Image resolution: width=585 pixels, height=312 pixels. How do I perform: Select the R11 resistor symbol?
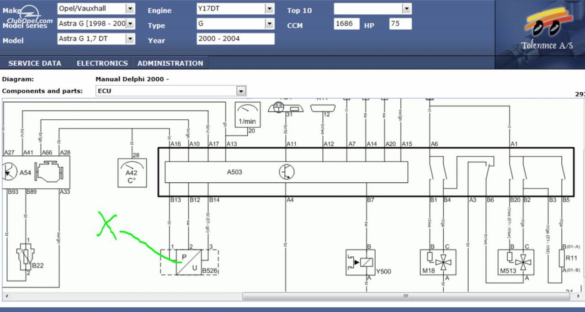coord(563,259)
